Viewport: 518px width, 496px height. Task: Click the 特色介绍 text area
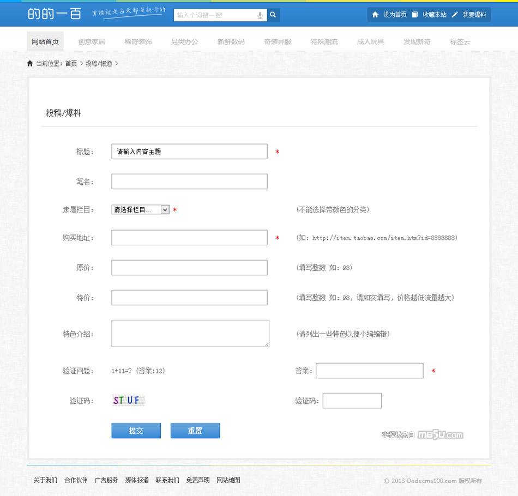190,333
